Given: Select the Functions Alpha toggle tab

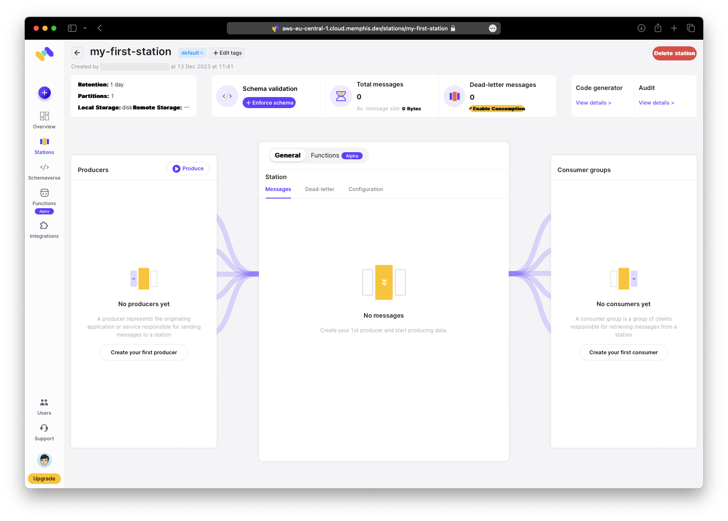Looking at the screenshot, I should [336, 155].
